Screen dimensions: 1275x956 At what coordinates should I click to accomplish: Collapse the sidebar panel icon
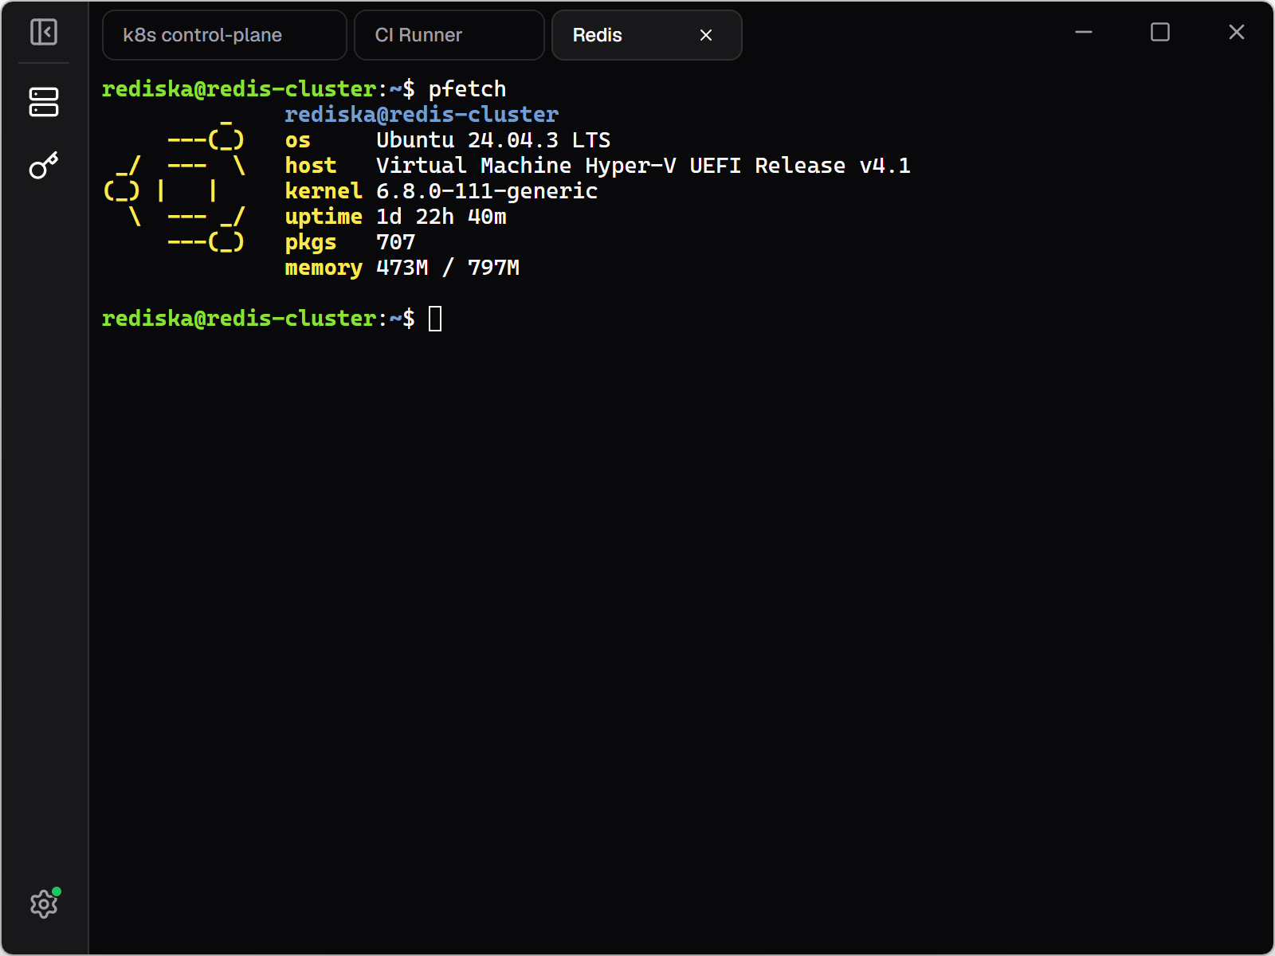coord(44,32)
